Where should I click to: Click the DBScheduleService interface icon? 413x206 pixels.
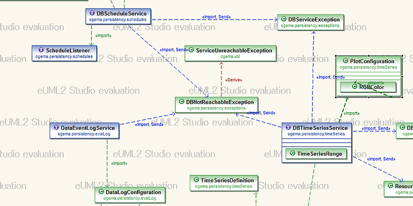coord(92,13)
